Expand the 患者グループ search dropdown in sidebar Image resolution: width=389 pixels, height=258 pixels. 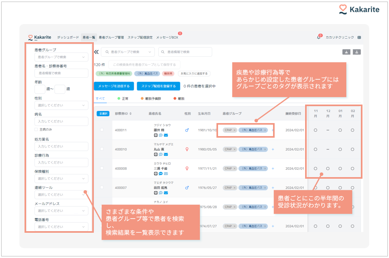pos(61,57)
